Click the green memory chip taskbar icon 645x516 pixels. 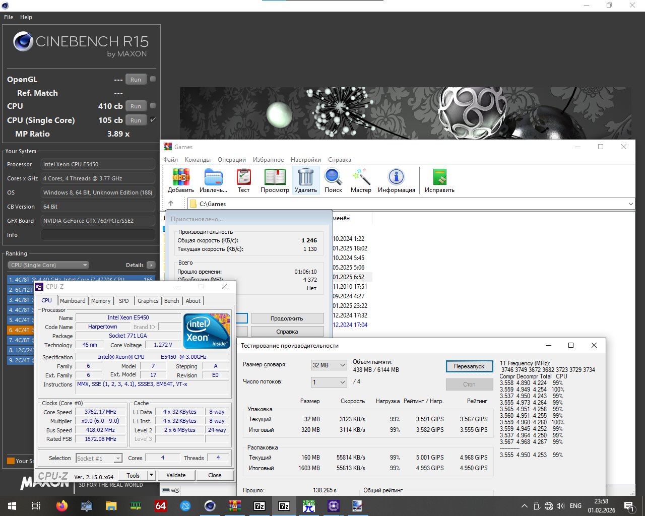coord(136,506)
